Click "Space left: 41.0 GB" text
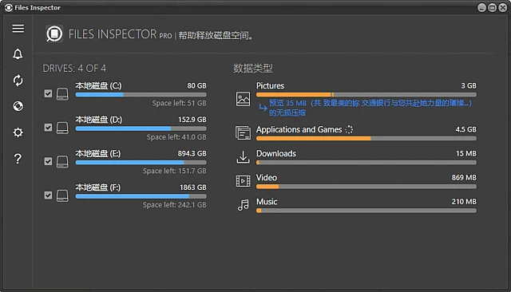The width and height of the screenshot is (511, 292). (176, 137)
